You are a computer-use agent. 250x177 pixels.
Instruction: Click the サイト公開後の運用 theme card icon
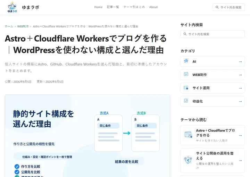[188, 160]
